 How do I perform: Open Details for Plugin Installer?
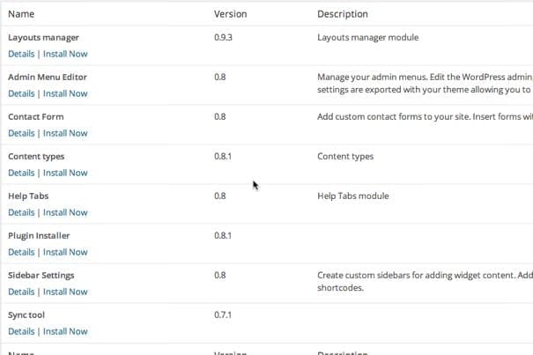(21, 252)
